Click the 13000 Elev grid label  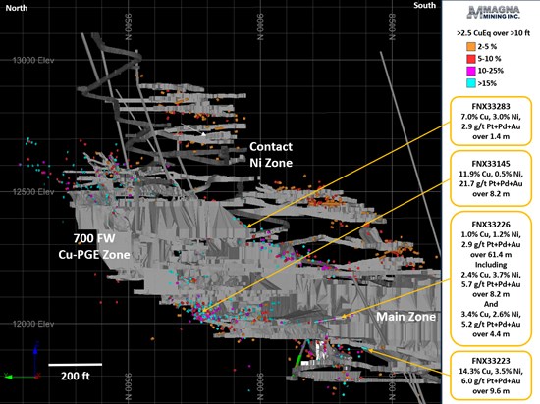pos(33,60)
